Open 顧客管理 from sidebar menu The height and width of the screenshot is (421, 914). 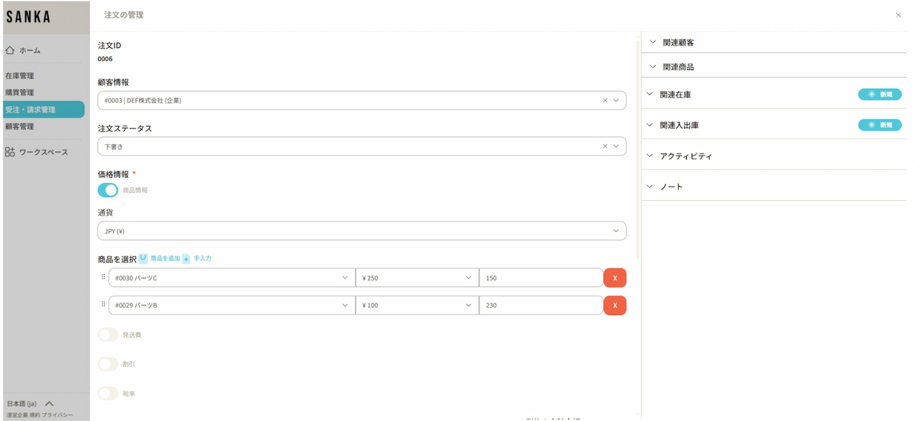coord(19,127)
